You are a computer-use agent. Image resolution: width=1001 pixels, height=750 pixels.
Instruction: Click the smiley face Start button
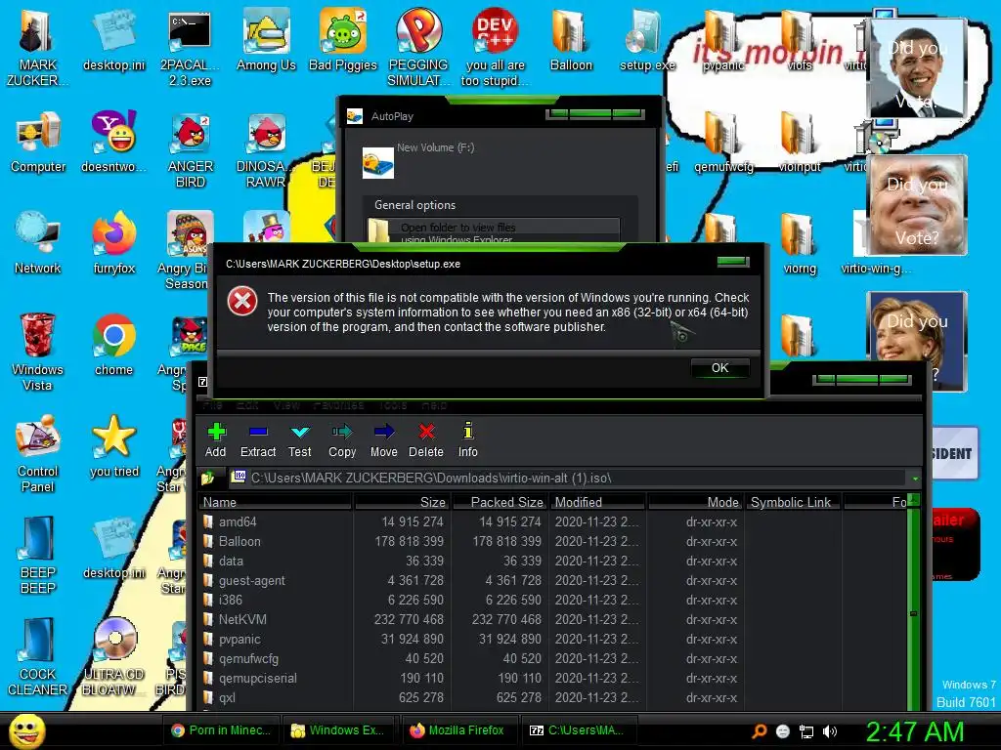pos(26,730)
